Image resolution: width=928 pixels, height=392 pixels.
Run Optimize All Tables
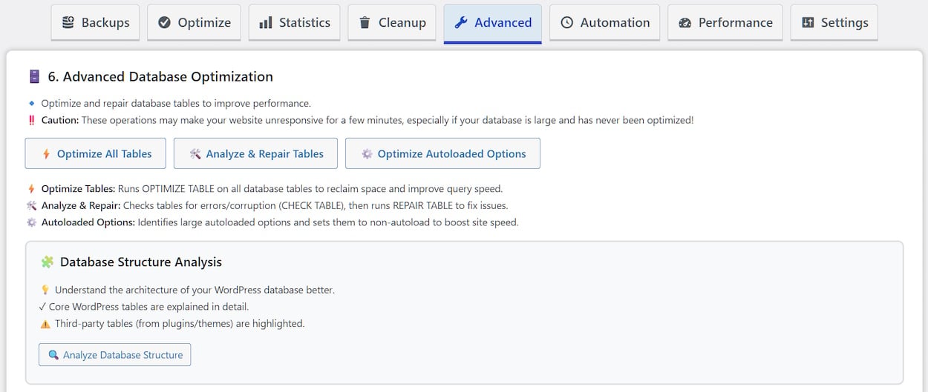point(95,154)
